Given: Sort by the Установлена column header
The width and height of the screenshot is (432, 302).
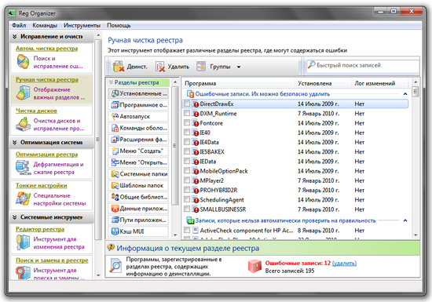Looking at the screenshot, I should point(323,83).
